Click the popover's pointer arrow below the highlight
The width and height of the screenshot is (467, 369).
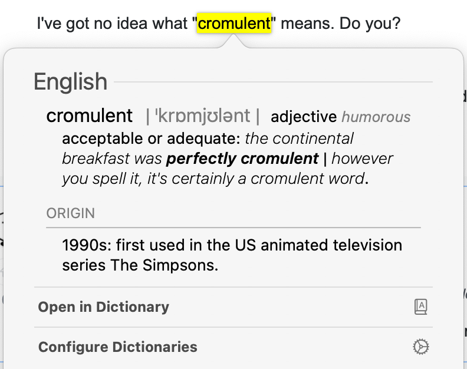click(x=234, y=41)
